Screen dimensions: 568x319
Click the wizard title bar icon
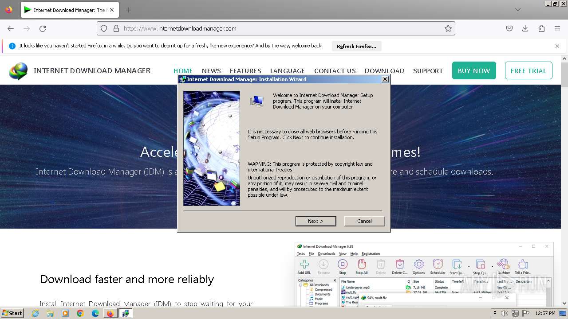pyautogui.click(x=182, y=79)
